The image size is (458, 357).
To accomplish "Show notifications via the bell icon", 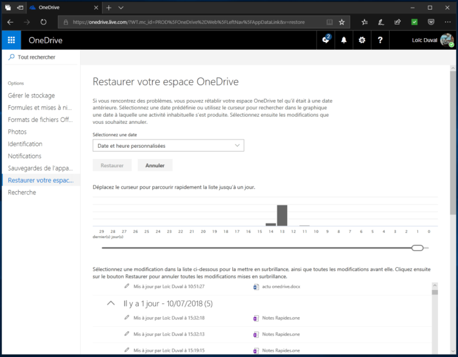I will coord(344,40).
